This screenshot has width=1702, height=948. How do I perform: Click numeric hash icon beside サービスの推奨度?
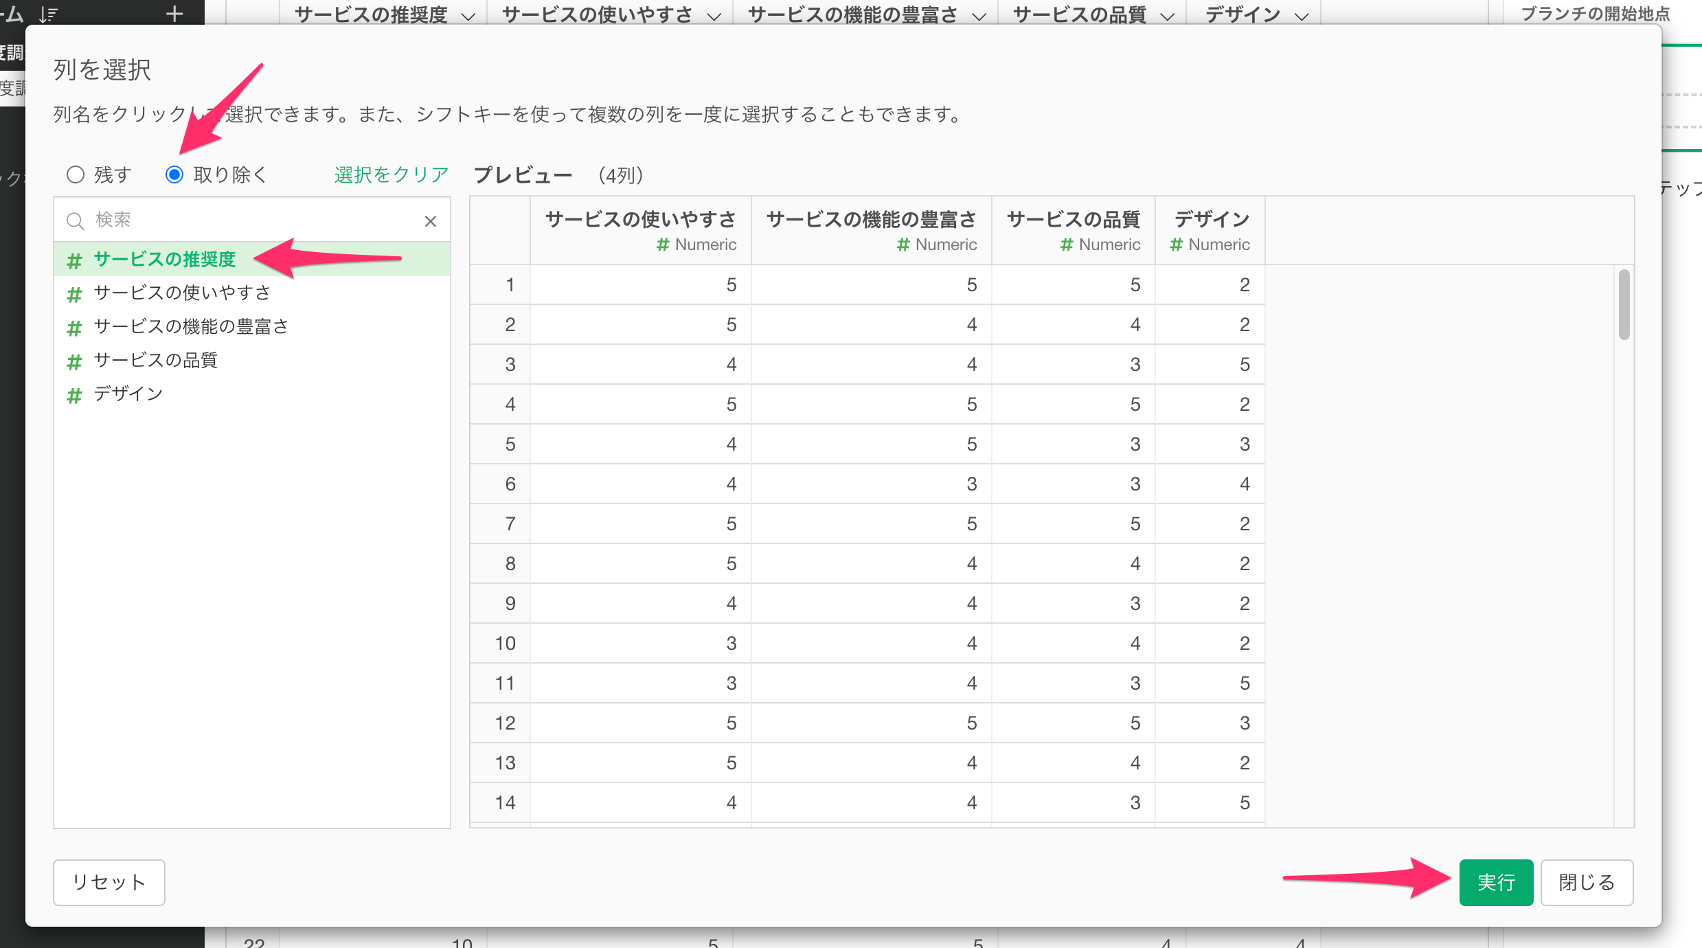pos(74,260)
